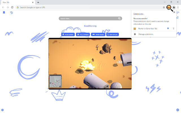This screenshot has width=181, height=113.
Task: Select the New Tab browser tab
Action: (18, 2)
